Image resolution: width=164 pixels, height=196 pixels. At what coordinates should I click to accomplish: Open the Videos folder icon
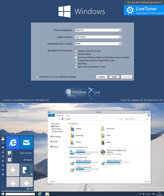pyautogui.click(x=103, y=142)
